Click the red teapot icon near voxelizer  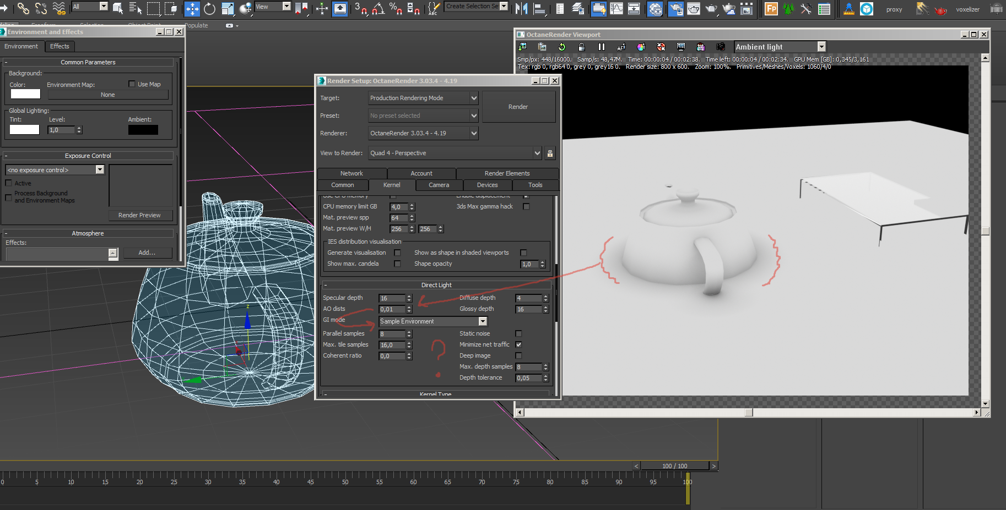tap(940, 9)
